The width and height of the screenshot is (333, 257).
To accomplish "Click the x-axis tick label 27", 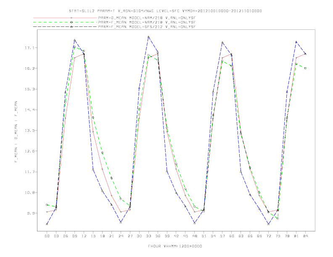I will (x=130, y=236).
